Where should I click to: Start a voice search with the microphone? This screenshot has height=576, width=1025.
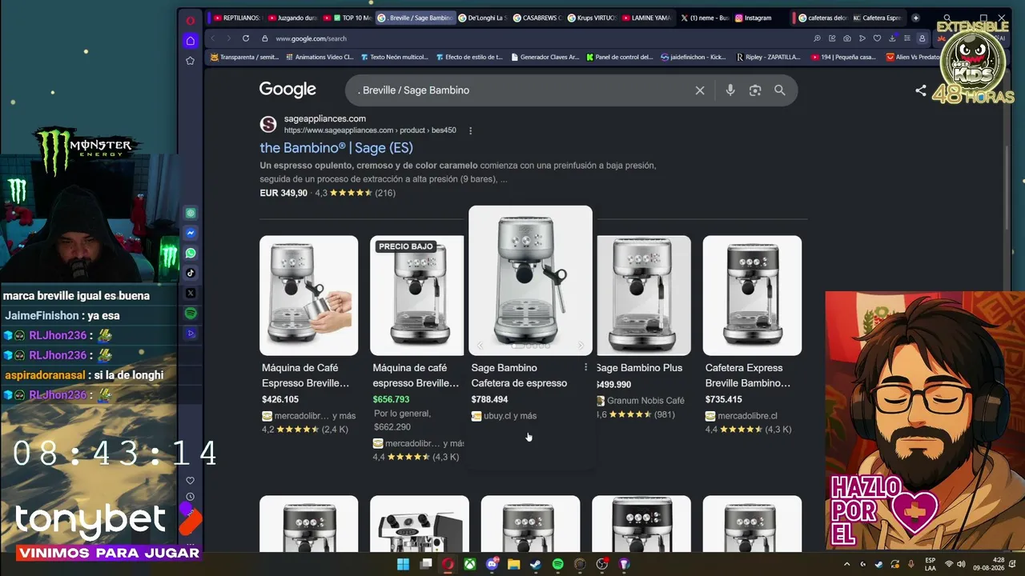click(730, 90)
